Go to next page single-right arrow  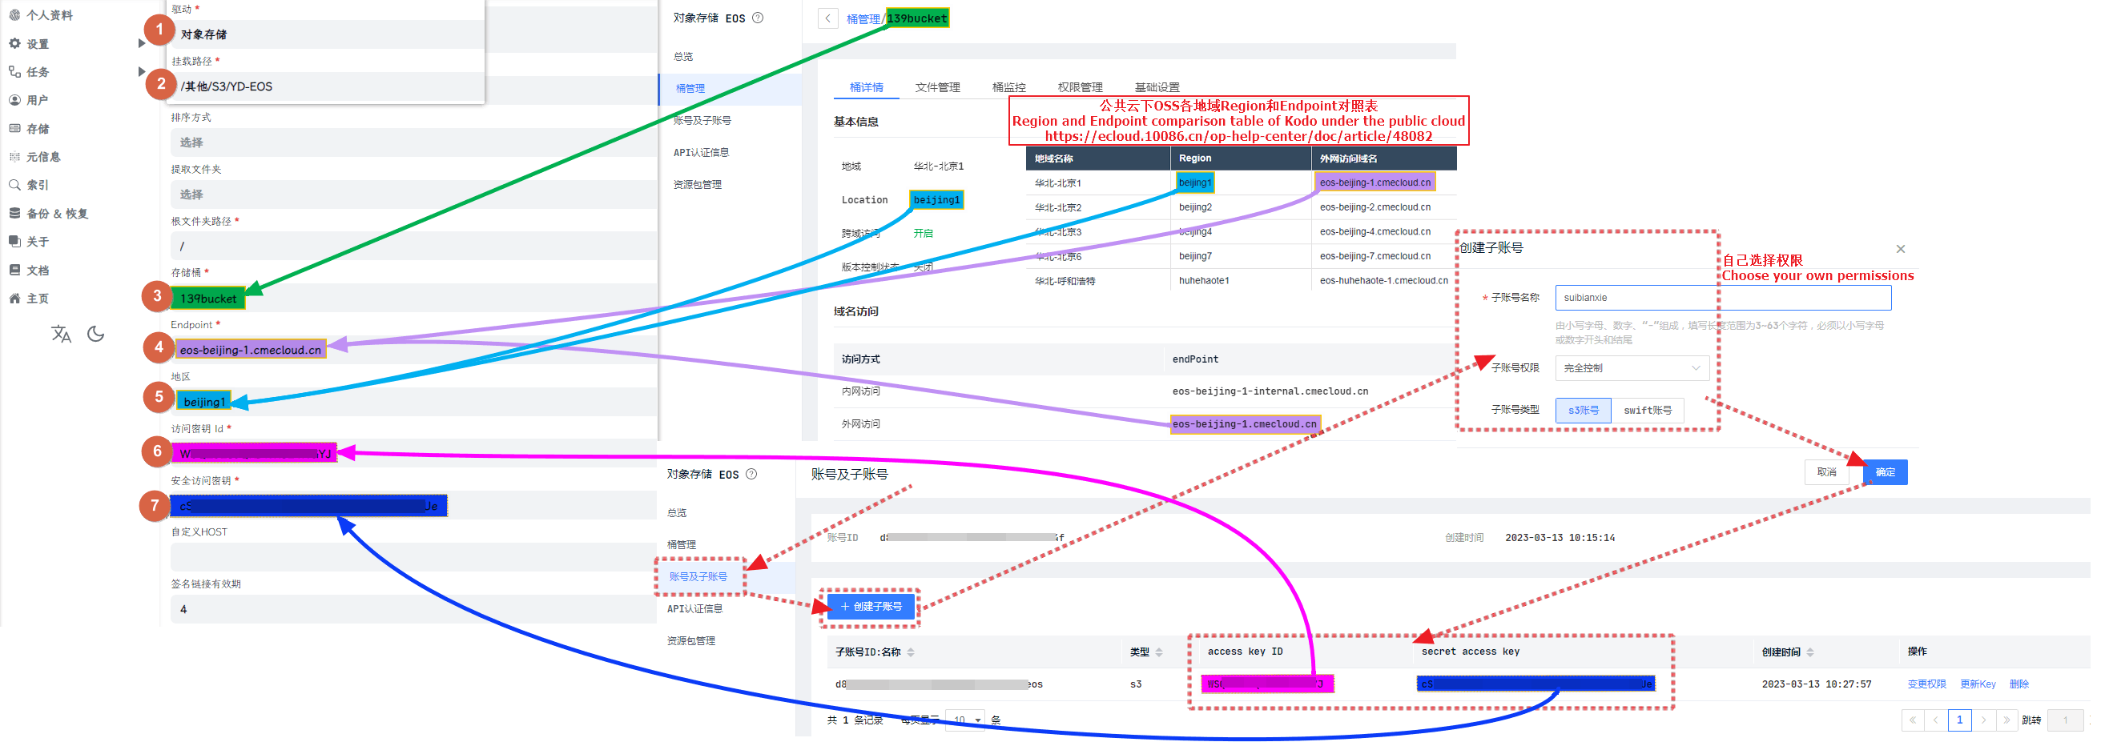tap(1983, 720)
